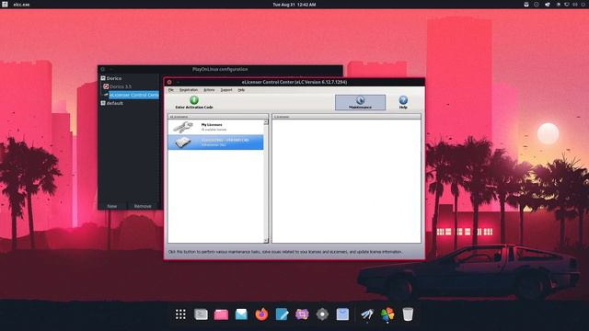Viewport: 589px width, 331px height.
Task: Collapse the Dorico tree node in PlayOnLinux
Action: tap(103, 78)
